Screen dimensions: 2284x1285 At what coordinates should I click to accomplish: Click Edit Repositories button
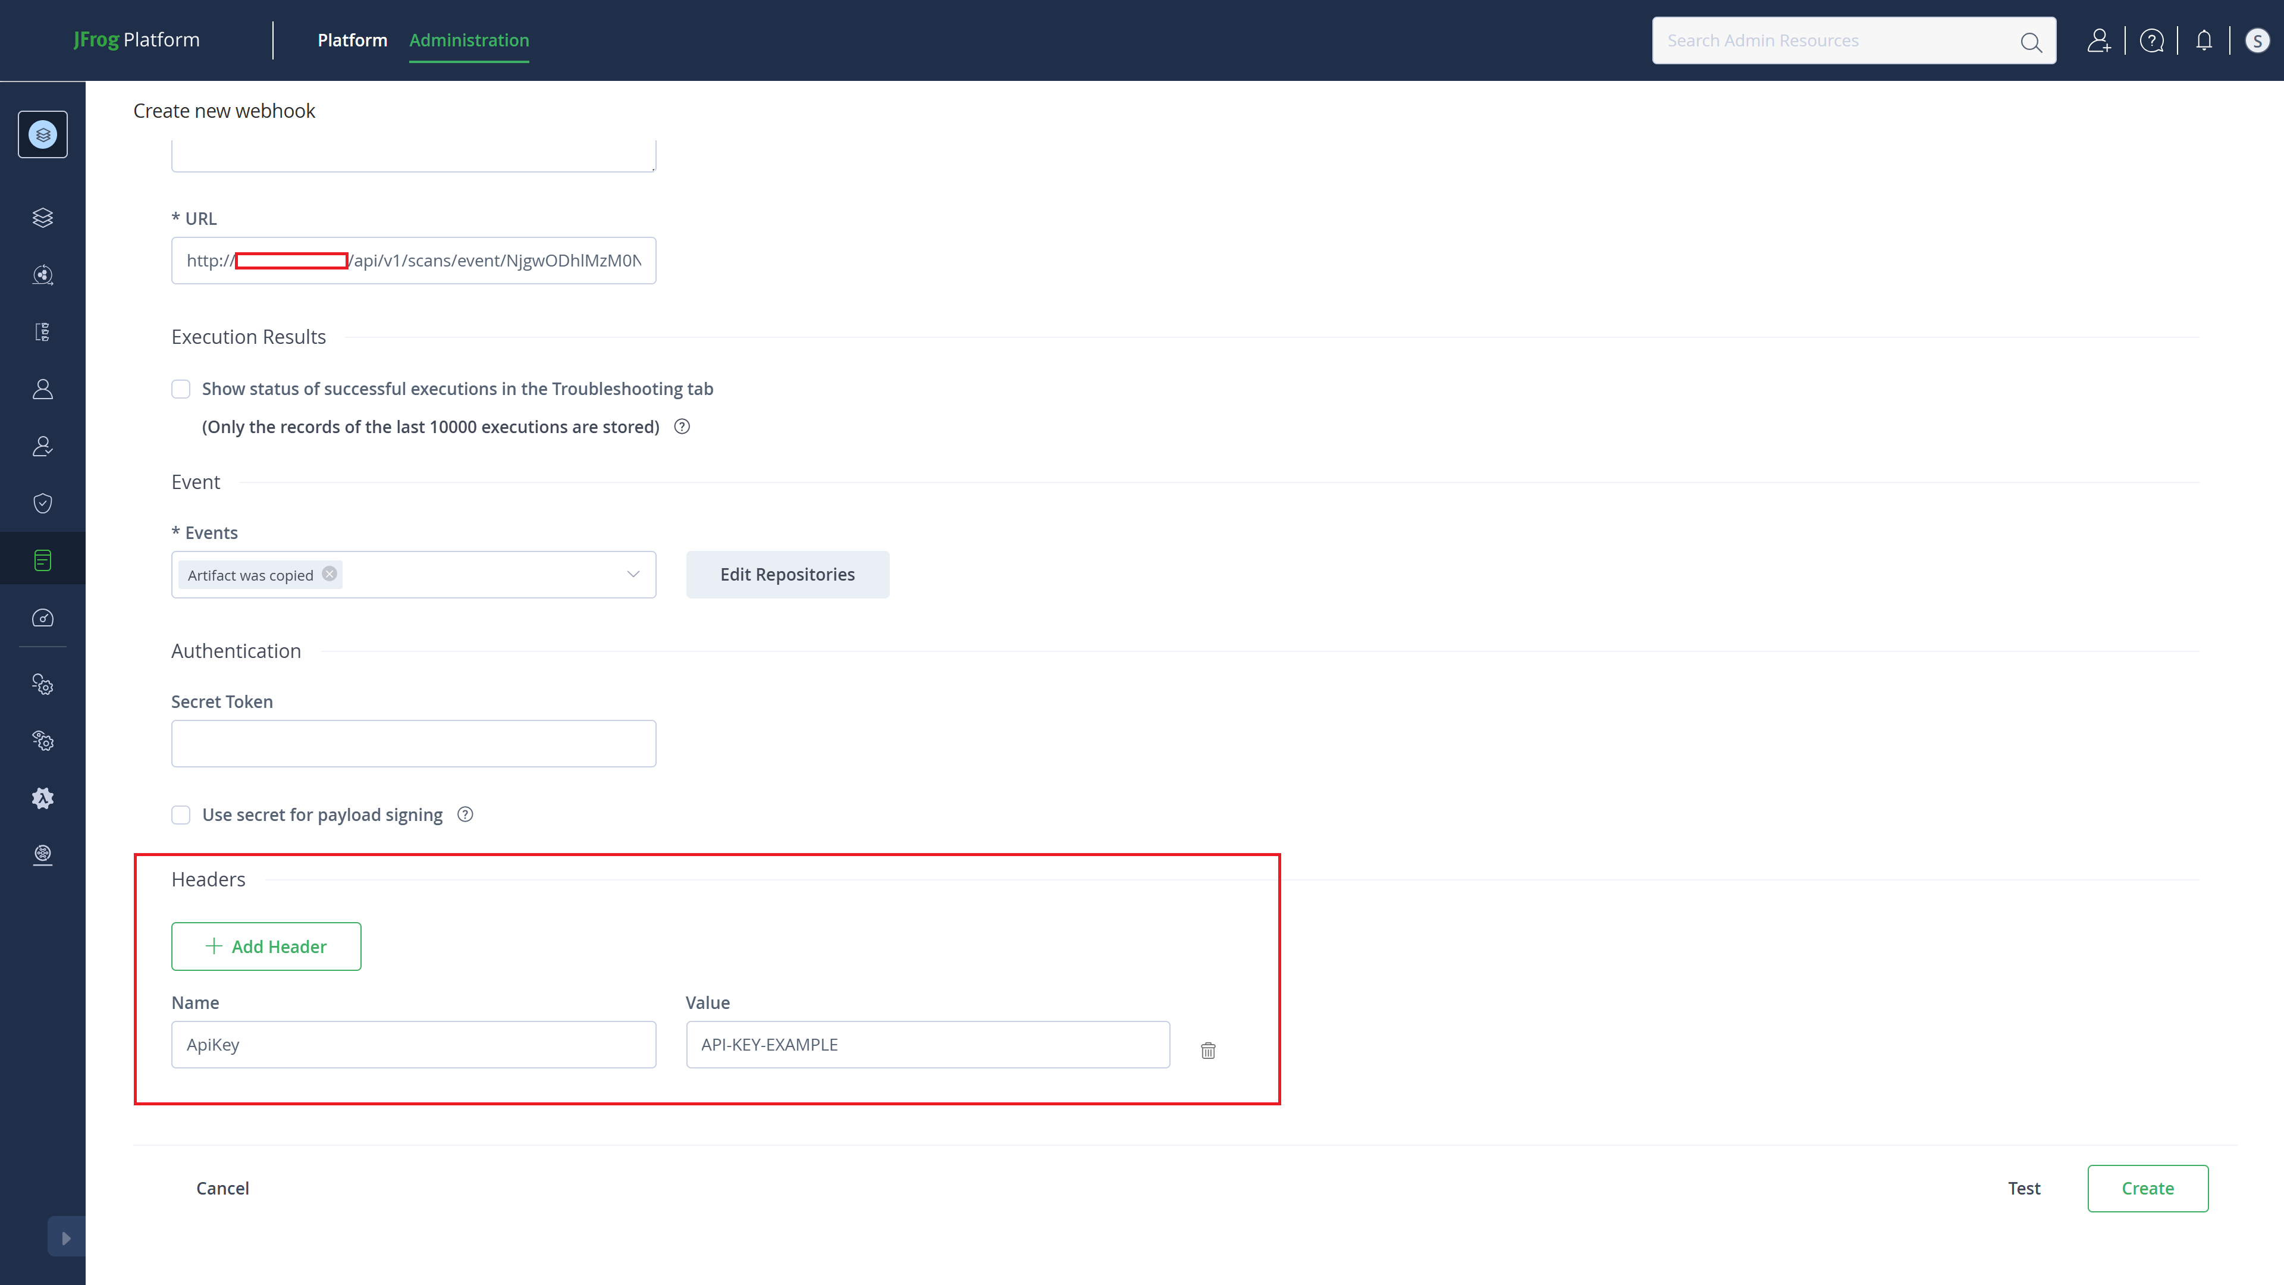788,575
